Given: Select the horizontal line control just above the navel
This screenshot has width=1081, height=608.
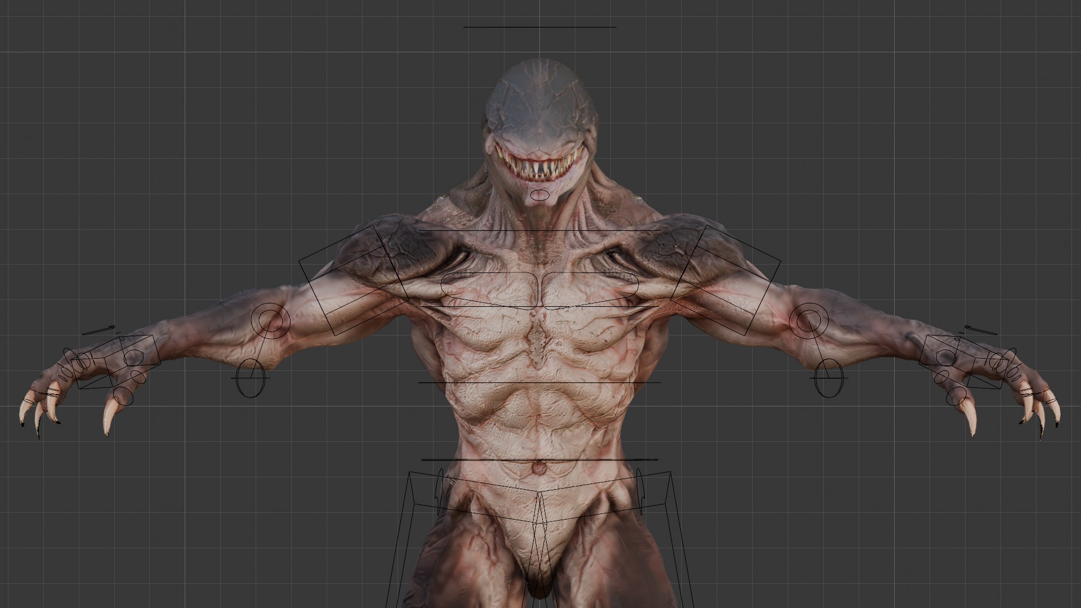Looking at the screenshot, I should 539,459.
